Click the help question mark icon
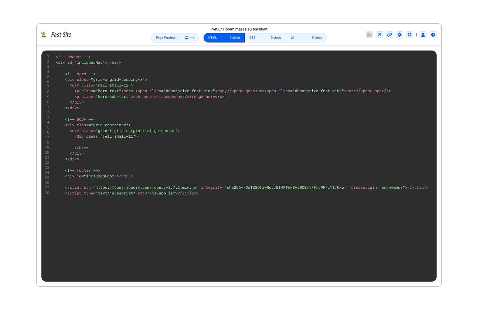 click(433, 35)
